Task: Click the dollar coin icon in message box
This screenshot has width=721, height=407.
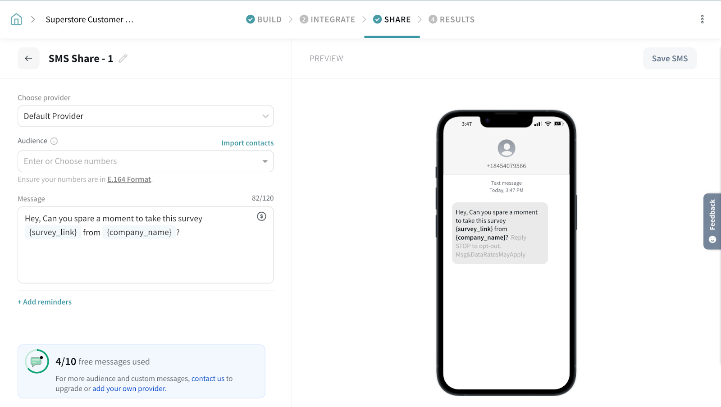Action: point(261,216)
